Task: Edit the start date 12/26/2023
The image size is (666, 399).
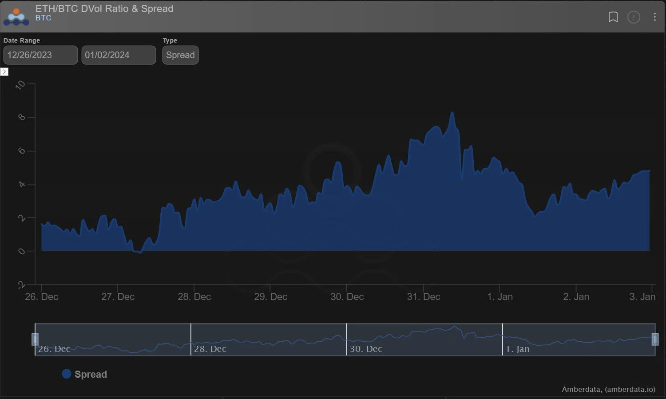Action: pos(40,55)
